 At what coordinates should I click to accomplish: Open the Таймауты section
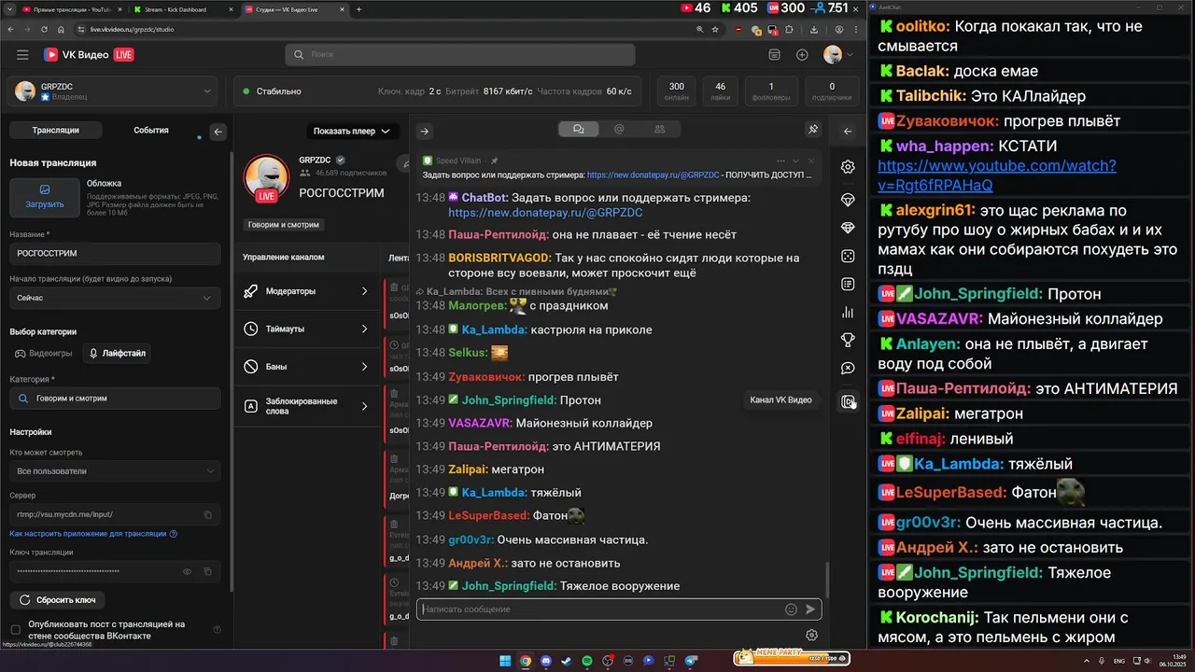[x=306, y=329]
